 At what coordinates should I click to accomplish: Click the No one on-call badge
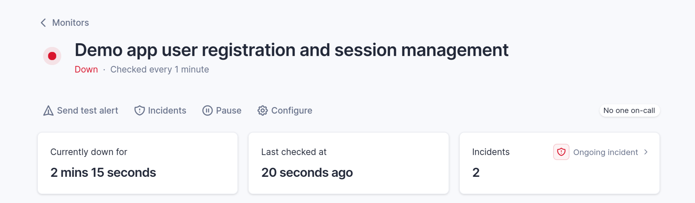(629, 111)
